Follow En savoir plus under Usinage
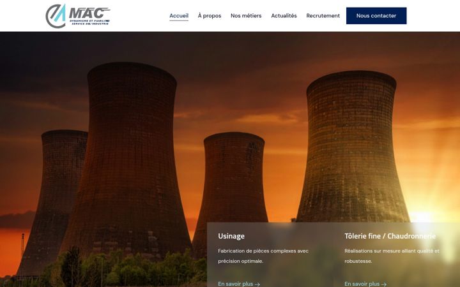The height and width of the screenshot is (287, 460). (239, 284)
